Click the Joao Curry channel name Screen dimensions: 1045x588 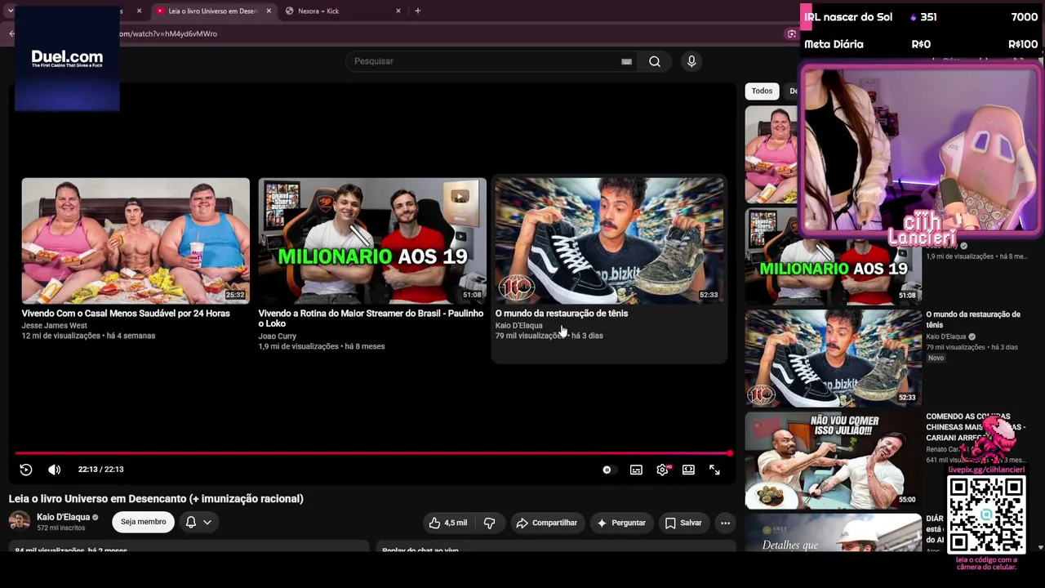[278, 336]
